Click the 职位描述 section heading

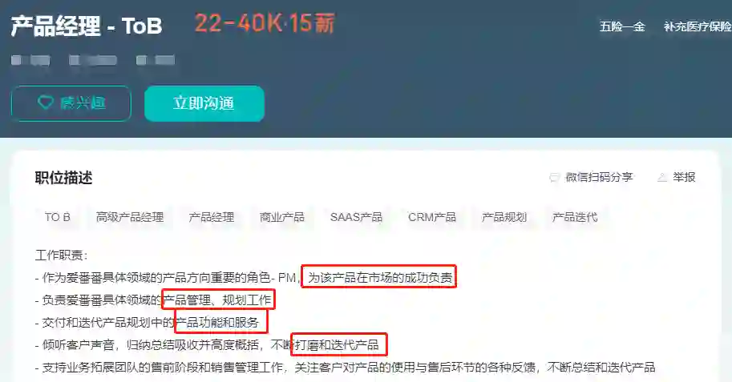(63, 177)
